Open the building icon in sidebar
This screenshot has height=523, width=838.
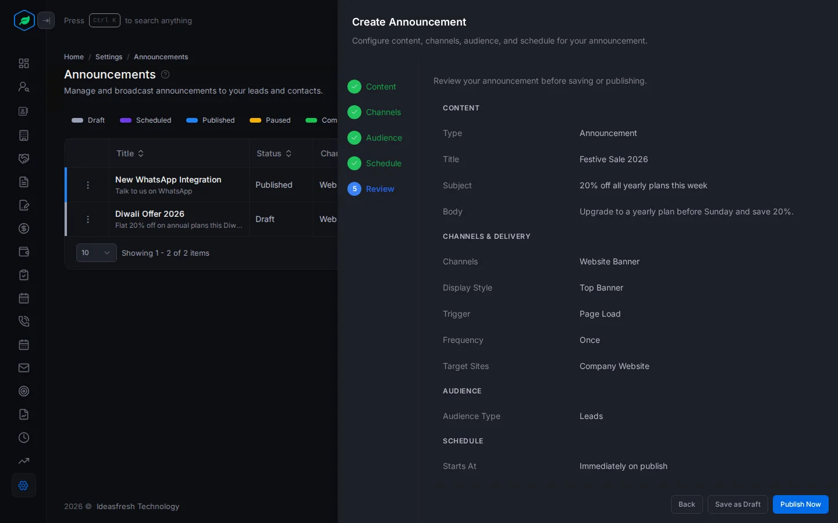click(x=24, y=135)
